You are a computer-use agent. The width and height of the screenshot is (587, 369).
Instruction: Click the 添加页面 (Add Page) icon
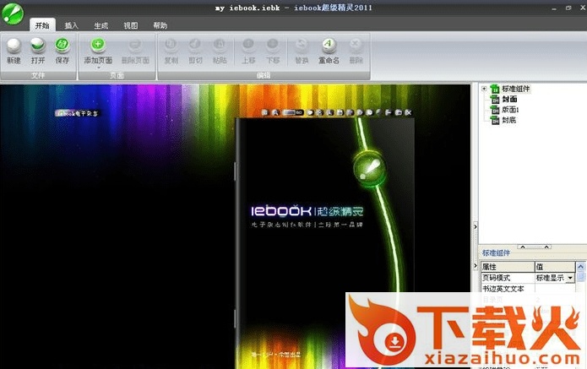point(98,46)
